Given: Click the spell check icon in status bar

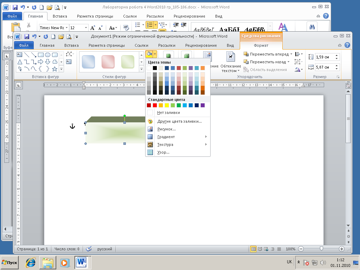Looking at the screenshot, I should [x=89, y=249].
